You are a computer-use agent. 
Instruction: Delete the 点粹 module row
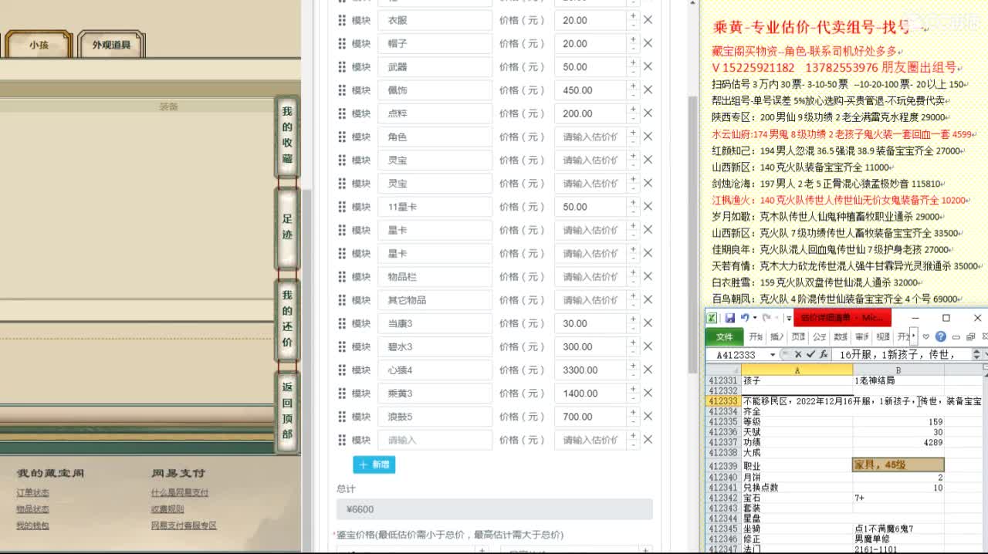(x=648, y=113)
